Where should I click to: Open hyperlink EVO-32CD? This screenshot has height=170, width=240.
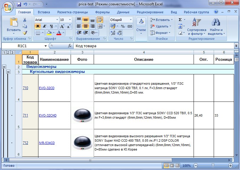tap(47, 88)
